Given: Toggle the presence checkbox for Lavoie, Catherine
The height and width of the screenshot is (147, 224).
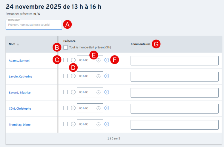Looking at the screenshot, I should pos(65,76).
